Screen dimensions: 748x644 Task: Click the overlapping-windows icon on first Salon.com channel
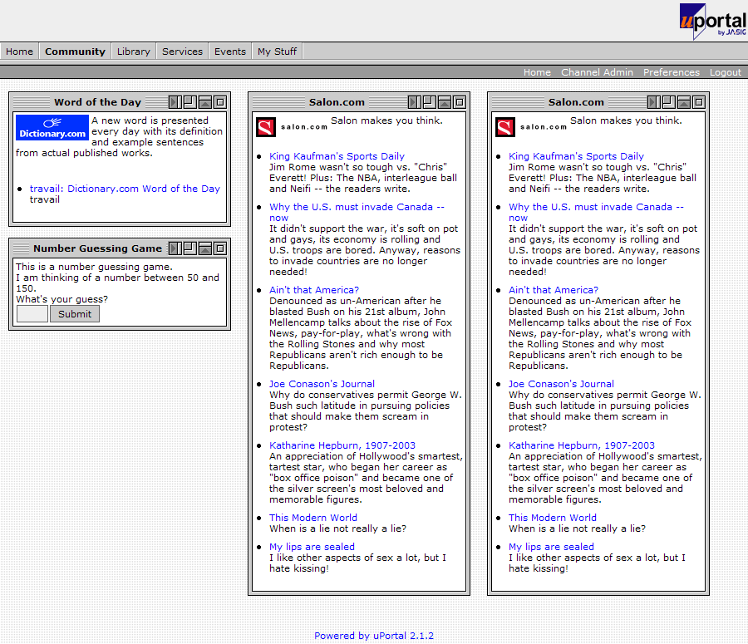point(430,102)
